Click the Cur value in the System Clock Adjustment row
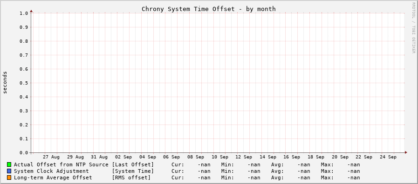The height and width of the screenshot is (184, 418). 204,171
